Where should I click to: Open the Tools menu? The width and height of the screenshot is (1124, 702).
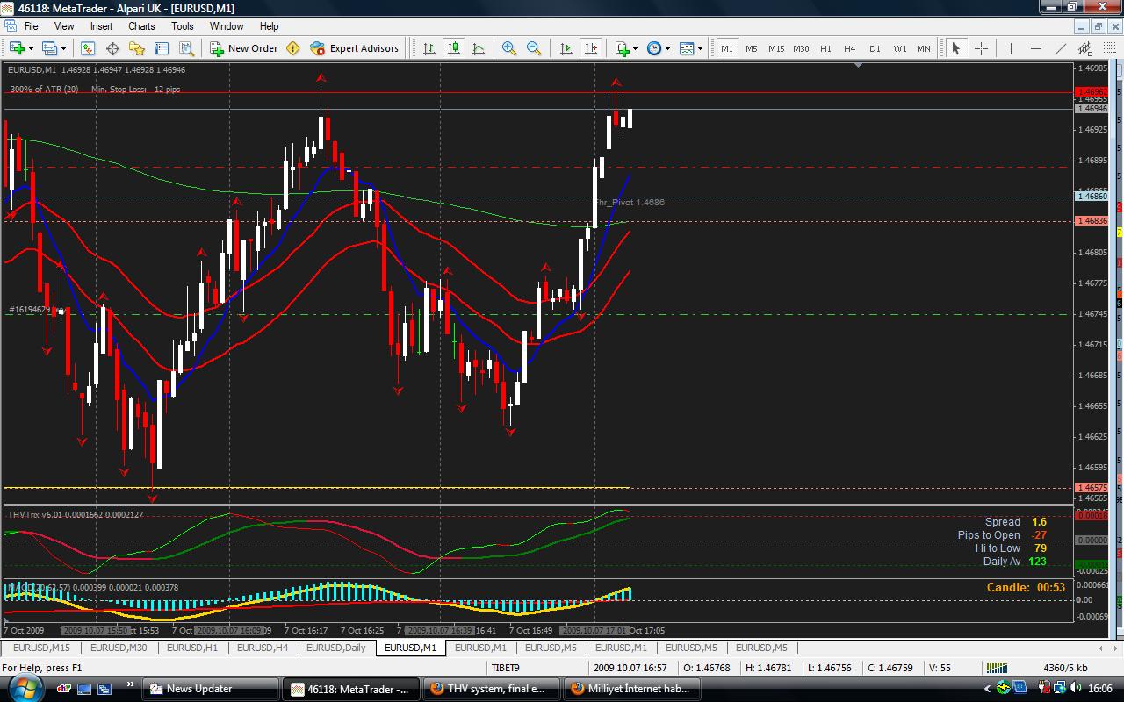(x=183, y=26)
